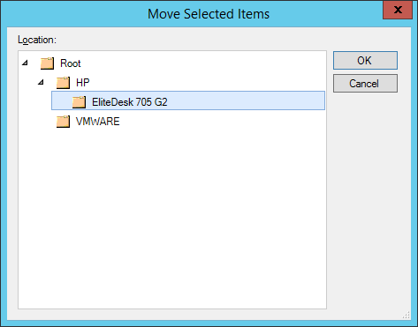Select the HP label text

point(83,83)
